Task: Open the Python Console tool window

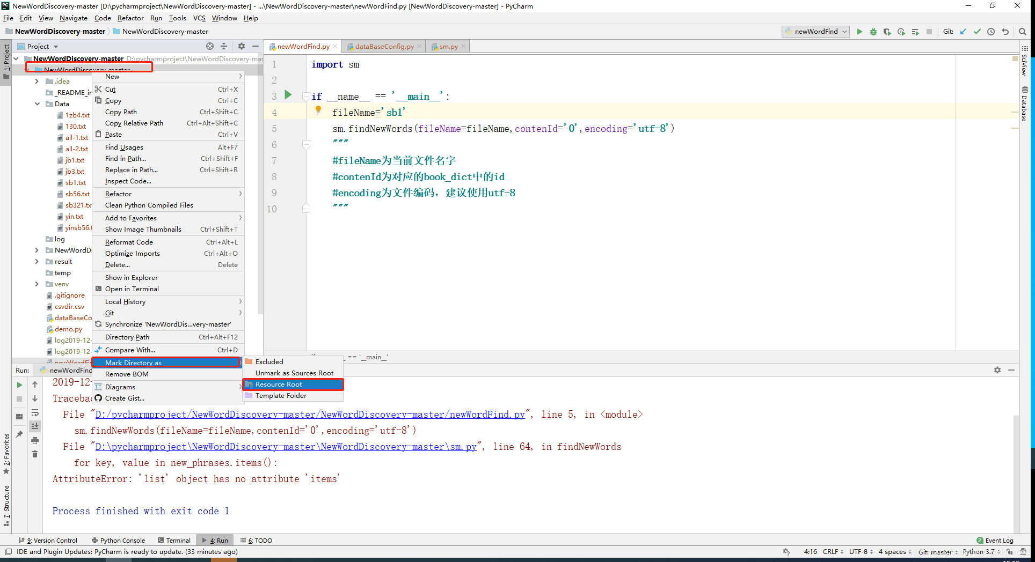Action: tap(118, 541)
